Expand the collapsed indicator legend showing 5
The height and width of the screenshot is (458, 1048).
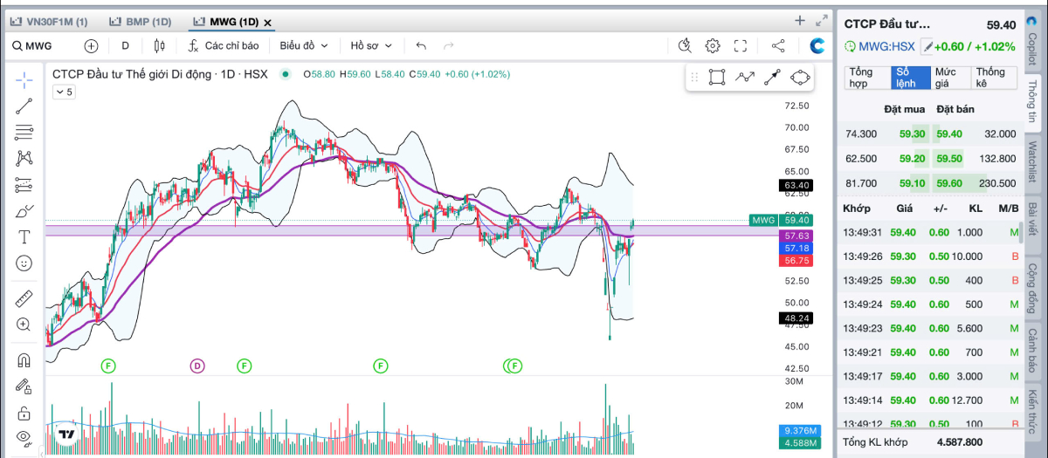pyautogui.click(x=64, y=92)
